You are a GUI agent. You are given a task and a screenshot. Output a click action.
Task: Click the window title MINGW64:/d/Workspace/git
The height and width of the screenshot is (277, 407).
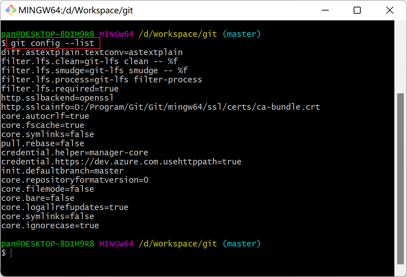click(76, 10)
